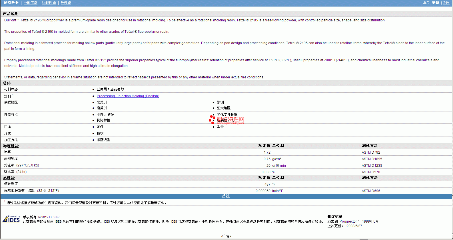The image size is (453, 240).
Task: Select the 1999年5月 Prospector date
Action: pyautogui.click(x=370, y=221)
